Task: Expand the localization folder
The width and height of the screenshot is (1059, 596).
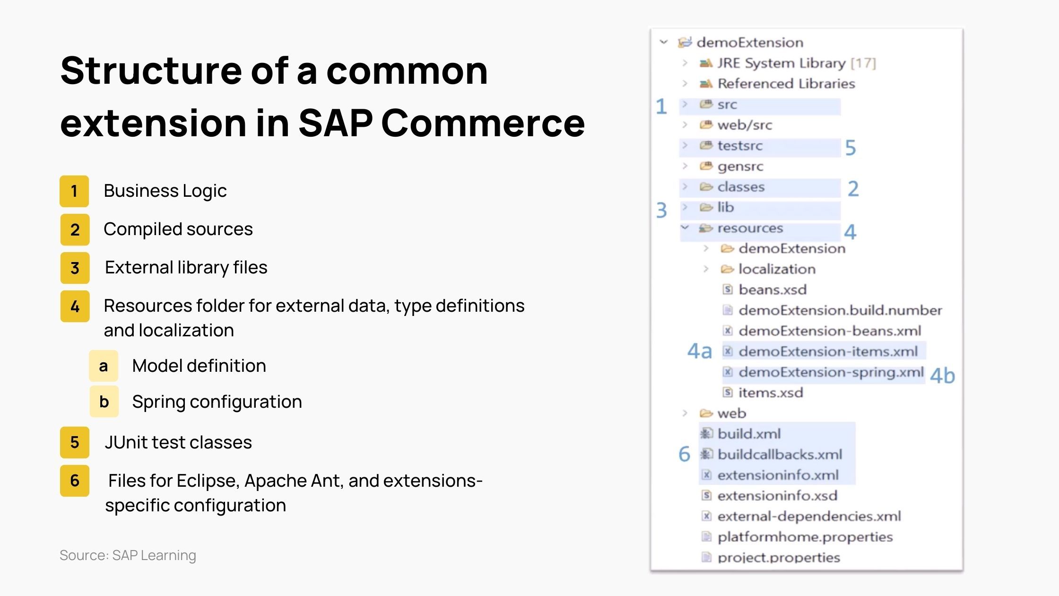Action: [x=706, y=269]
